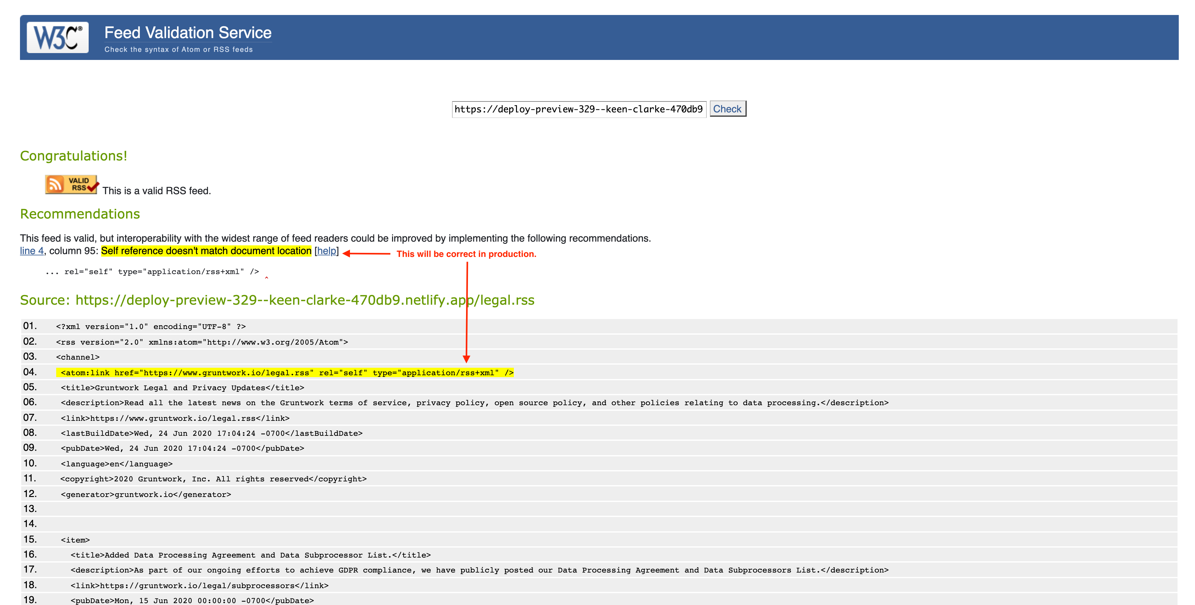Click the W3C logo
The width and height of the screenshot is (1195, 605).
click(57, 37)
